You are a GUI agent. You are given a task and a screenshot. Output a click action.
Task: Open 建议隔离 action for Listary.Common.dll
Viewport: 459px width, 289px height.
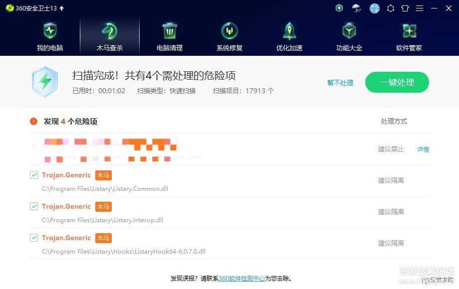point(391,180)
